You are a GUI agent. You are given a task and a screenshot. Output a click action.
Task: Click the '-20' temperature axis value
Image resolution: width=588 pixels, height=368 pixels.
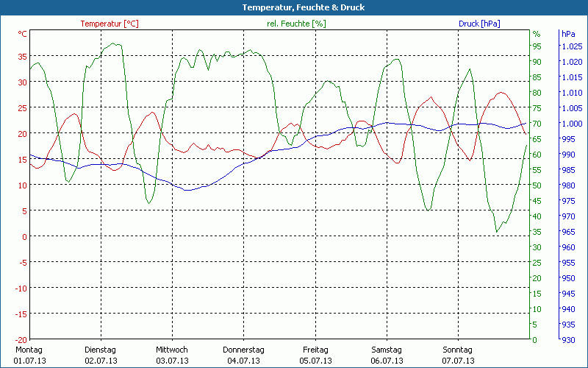21,339
